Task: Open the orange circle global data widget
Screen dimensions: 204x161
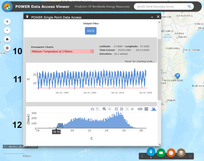Action: (x=171, y=153)
